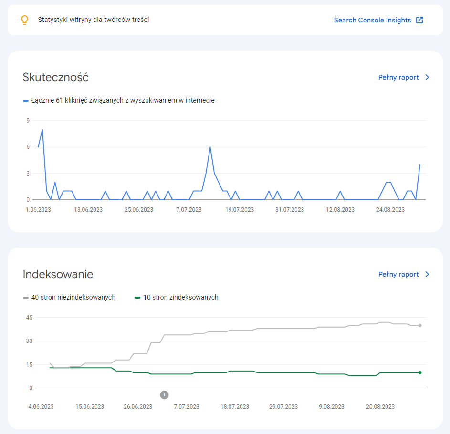Click the annotation marker numbered 1

pos(164,395)
